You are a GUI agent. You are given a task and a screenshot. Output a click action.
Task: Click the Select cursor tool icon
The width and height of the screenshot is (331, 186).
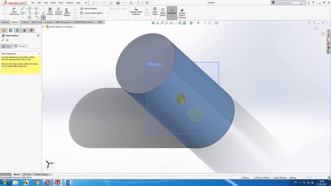point(131,3)
